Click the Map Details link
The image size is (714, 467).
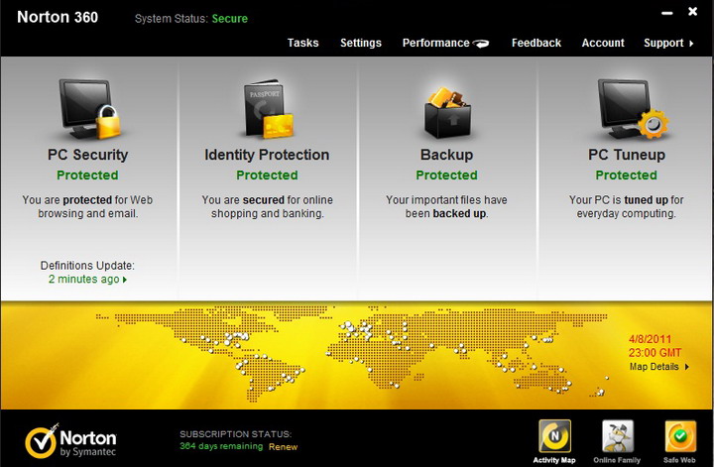[x=654, y=367]
